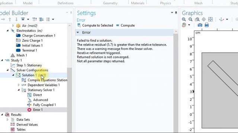The width and height of the screenshot is (238, 133).
Task: Collapse the Electrostatics (es) node
Action: (x=7, y=31)
